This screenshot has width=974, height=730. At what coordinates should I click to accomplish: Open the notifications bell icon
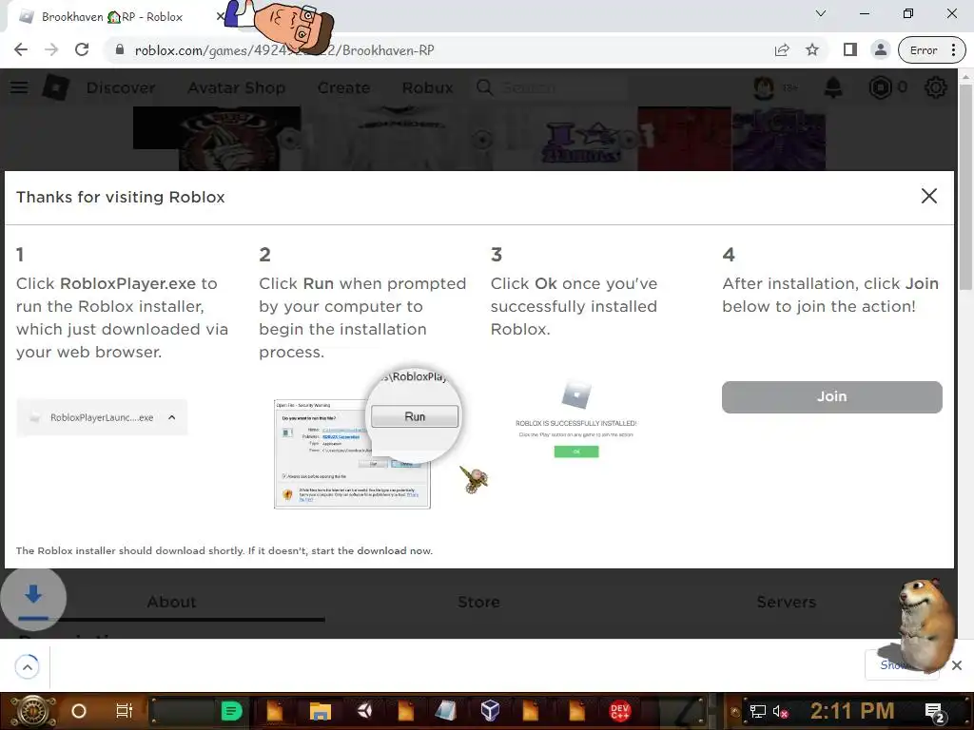(833, 87)
